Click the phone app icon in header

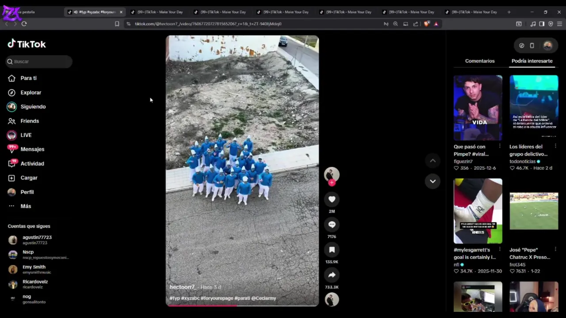[x=532, y=45]
